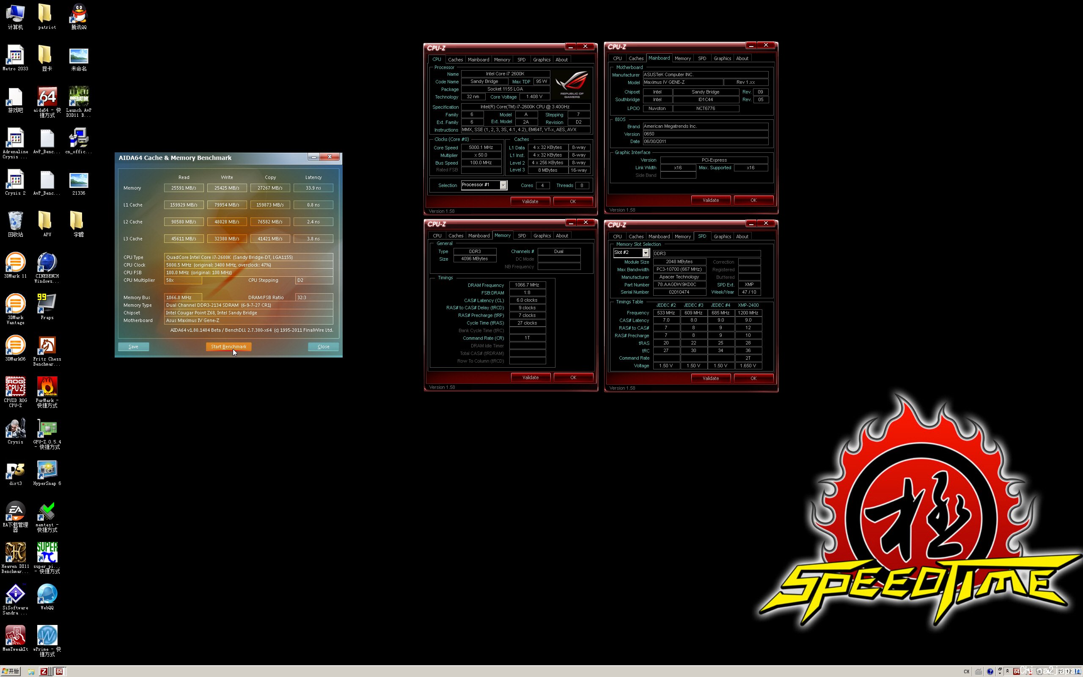Image resolution: width=1083 pixels, height=677 pixels.
Task: Open ROG logo in CPU-Z CPU window
Action: click(572, 84)
